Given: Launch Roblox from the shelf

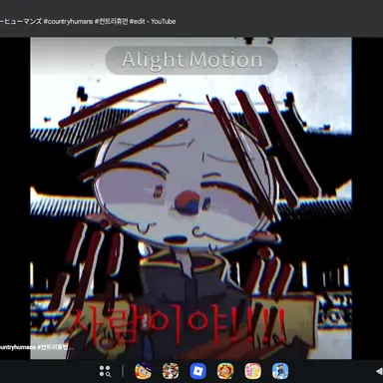Looking at the screenshot, I should click(197, 371).
